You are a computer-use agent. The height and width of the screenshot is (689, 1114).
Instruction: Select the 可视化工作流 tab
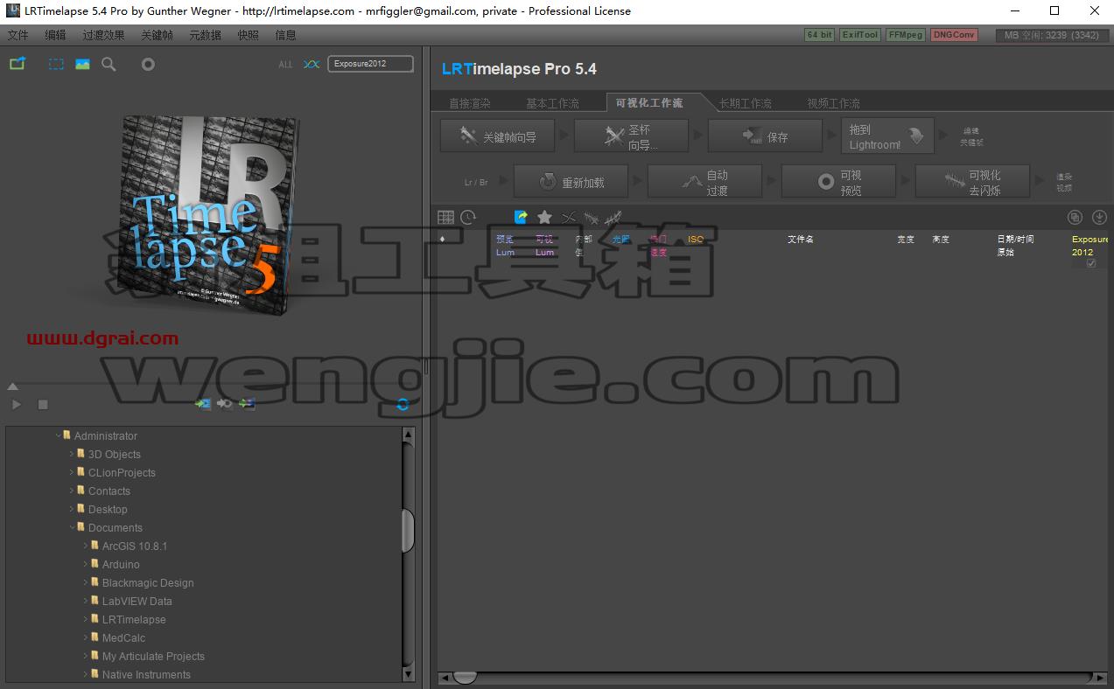[x=649, y=102]
